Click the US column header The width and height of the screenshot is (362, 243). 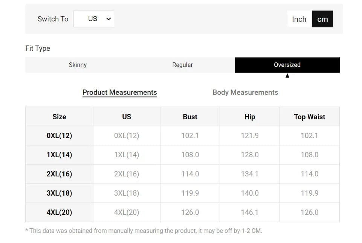coord(127,117)
